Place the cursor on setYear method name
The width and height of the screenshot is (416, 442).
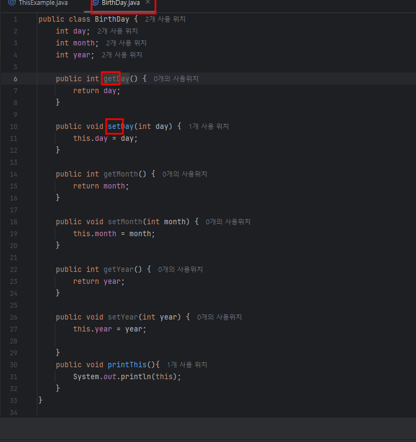[x=123, y=317]
